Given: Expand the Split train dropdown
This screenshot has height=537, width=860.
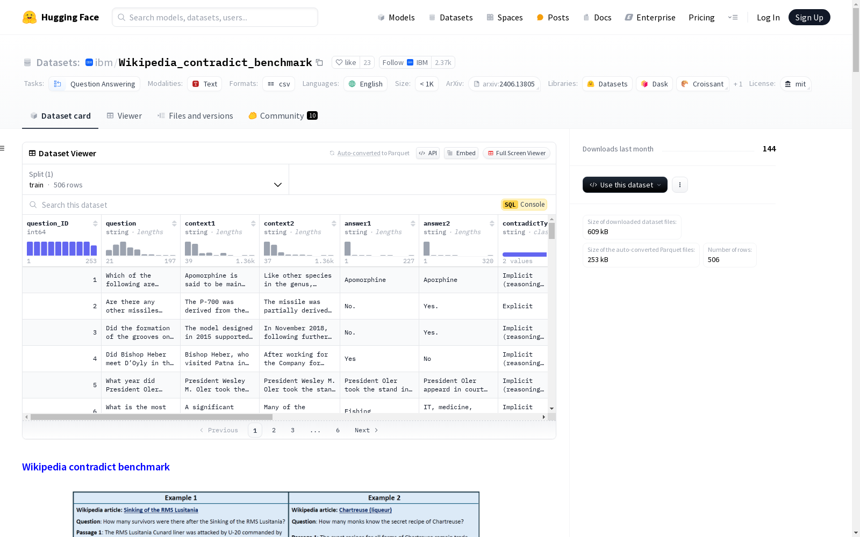Looking at the screenshot, I should 156,179.
